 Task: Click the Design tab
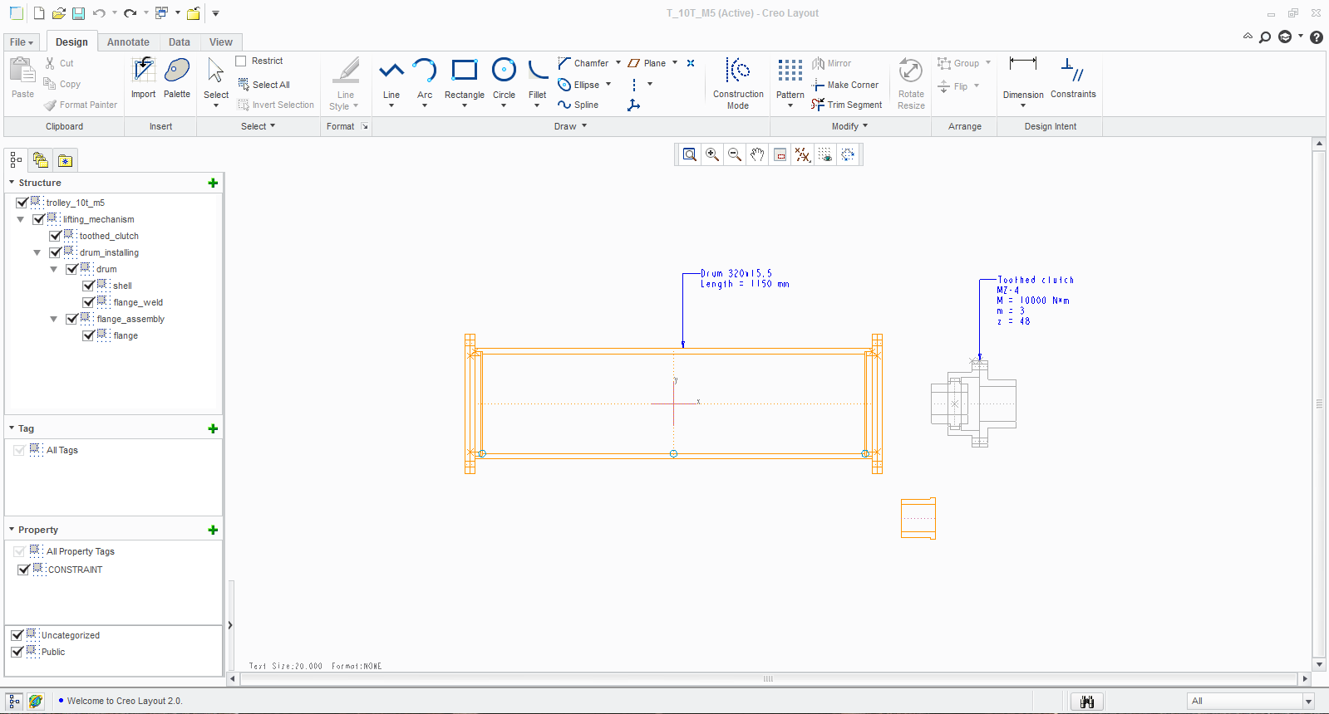click(71, 42)
